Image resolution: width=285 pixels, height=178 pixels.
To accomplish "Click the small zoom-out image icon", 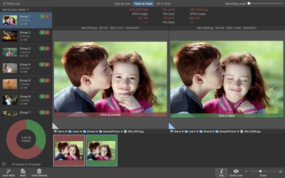I will click(x=246, y=171).
